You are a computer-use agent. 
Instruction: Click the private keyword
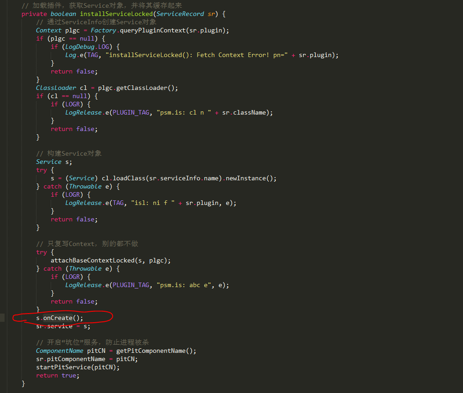tap(34, 14)
